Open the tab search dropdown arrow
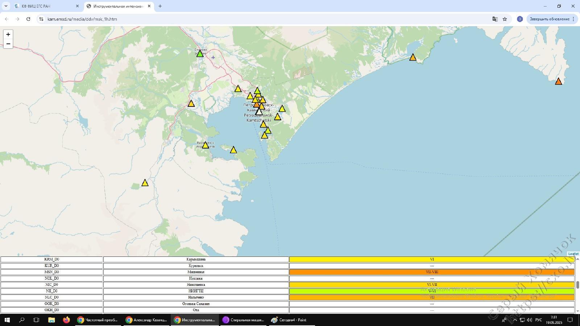The height and width of the screenshot is (326, 580). tap(6, 6)
